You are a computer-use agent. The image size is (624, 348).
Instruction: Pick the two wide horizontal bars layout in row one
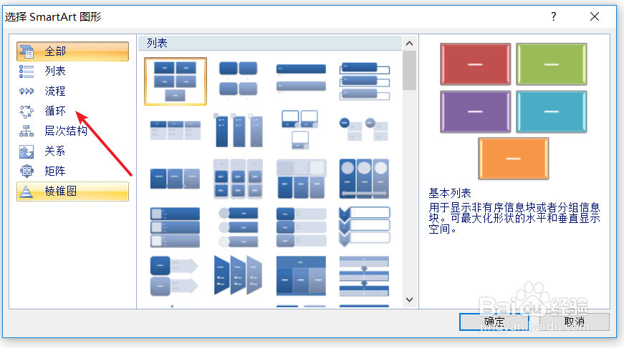pos(301,79)
